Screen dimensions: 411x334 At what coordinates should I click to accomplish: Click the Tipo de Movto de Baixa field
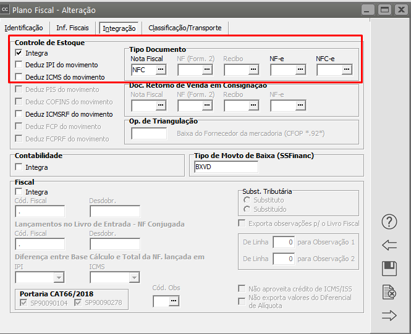pyautogui.click(x=225, y=167)
